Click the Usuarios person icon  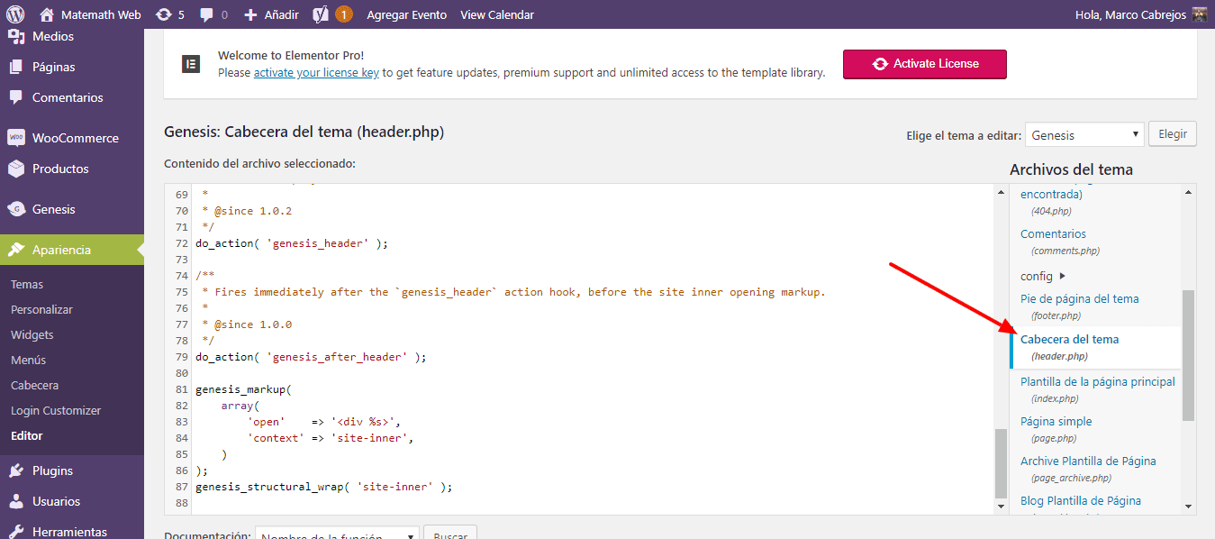(x=16, y=502)
